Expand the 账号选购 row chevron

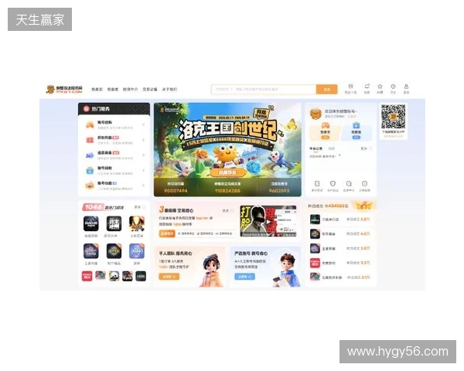[144, 125]
